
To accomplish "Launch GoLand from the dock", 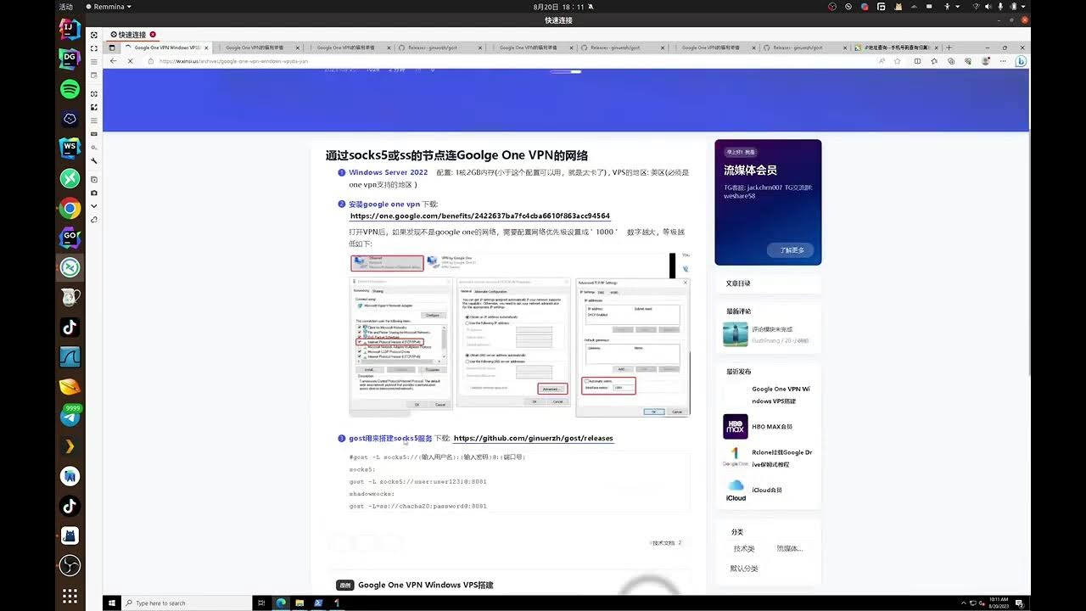I will point(70,238).
